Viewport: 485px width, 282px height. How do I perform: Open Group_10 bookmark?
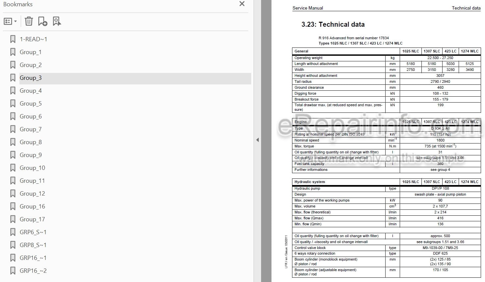[32, 168]
